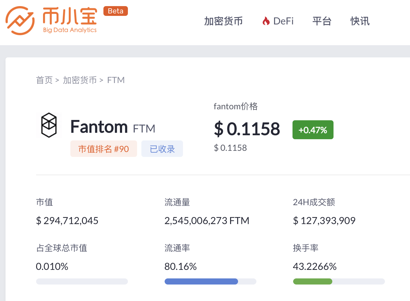Open the 快讯 navigation item
This screenshot has width=410, height=301.
click(360, 21)
